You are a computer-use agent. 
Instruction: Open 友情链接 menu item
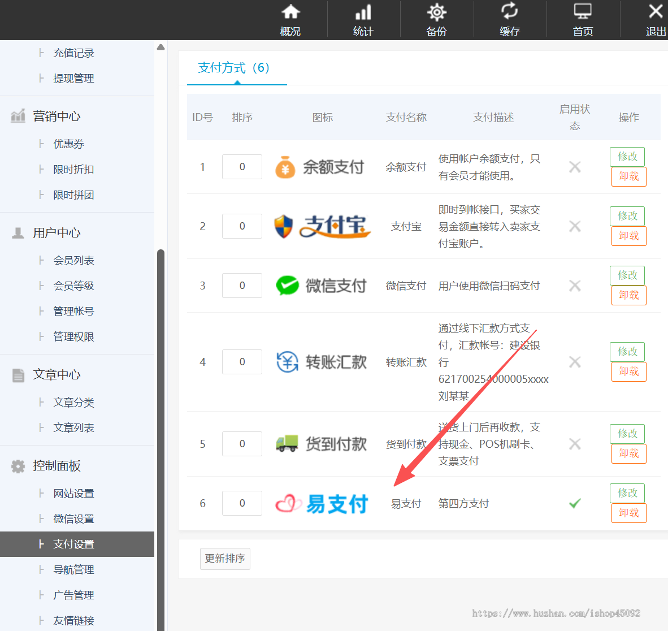click(73, 621)
